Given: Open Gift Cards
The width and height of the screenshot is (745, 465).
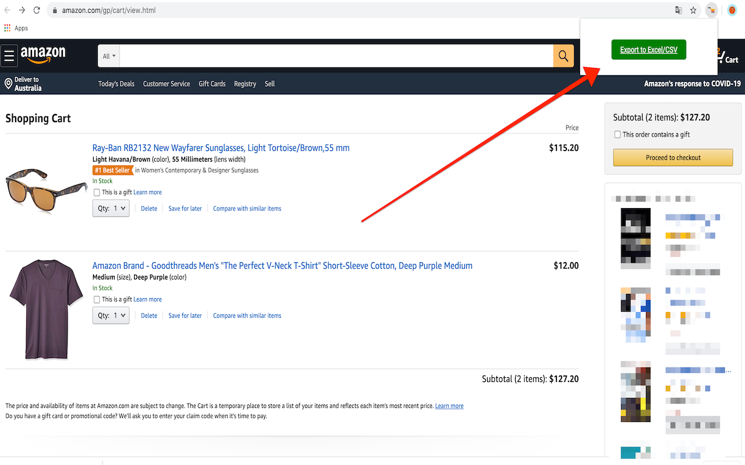Looking at the screenshot, I should pyautogui.click(x=212, y=84).
